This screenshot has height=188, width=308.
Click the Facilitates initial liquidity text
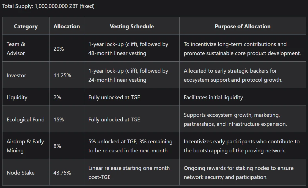(x=214, y=97)
